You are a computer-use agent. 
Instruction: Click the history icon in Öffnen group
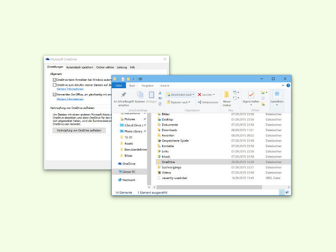point(263,104)
